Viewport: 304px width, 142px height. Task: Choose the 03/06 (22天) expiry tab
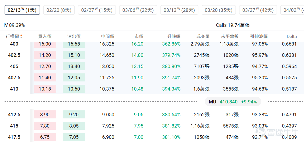point(138,10)
